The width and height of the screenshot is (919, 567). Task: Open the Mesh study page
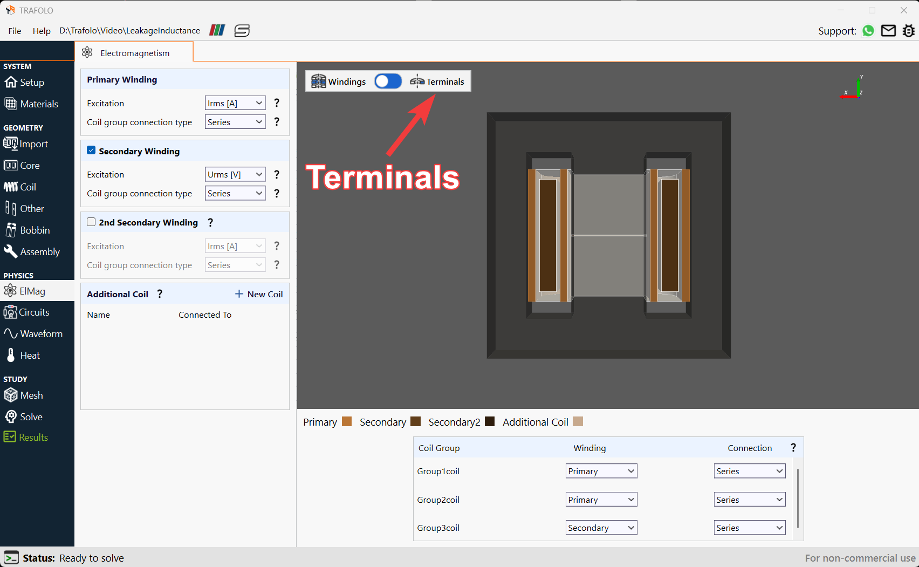pyautogui.click(x=24, y=395)
